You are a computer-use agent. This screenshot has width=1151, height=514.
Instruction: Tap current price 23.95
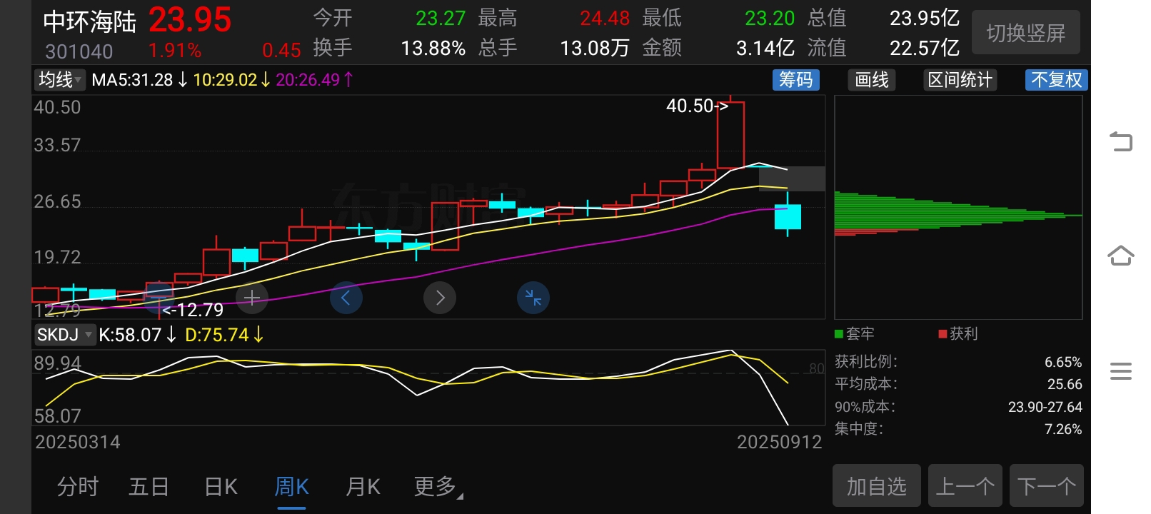click(190, 20)
